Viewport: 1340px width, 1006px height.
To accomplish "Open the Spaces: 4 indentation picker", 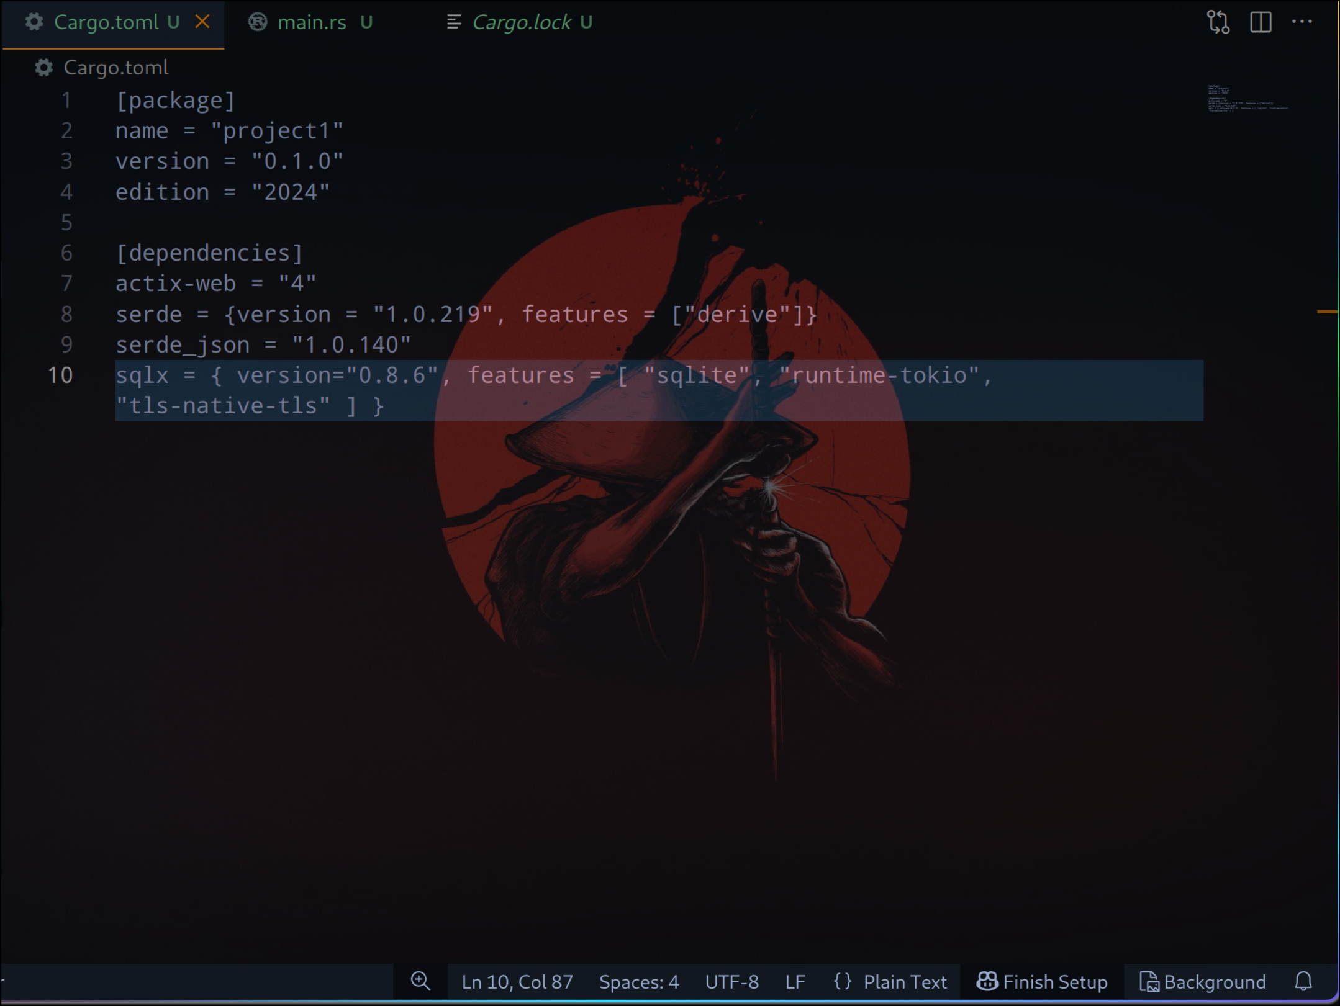I will [x=638, y=981].
